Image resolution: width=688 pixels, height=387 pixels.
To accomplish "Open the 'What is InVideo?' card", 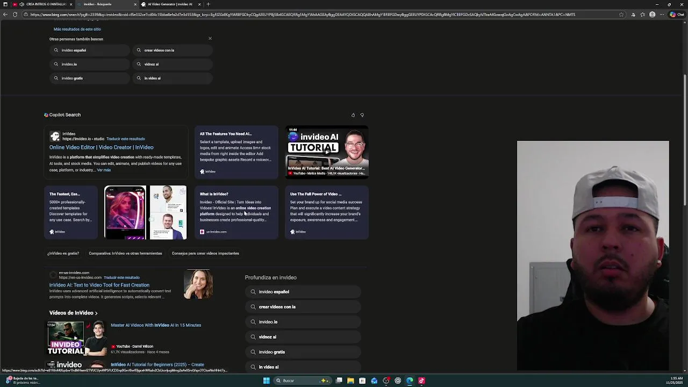I will [236, 212].
